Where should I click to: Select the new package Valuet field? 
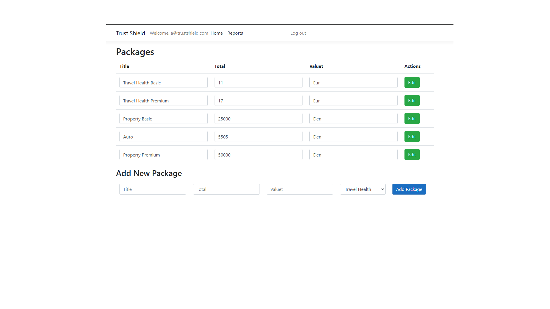click(300, 189)
